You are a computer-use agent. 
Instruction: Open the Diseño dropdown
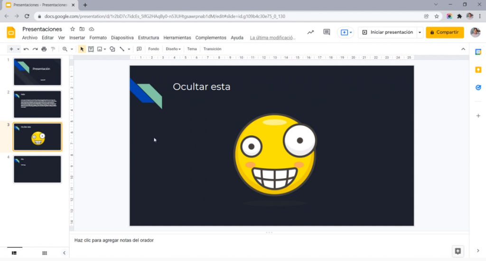[x=173, y=49]
